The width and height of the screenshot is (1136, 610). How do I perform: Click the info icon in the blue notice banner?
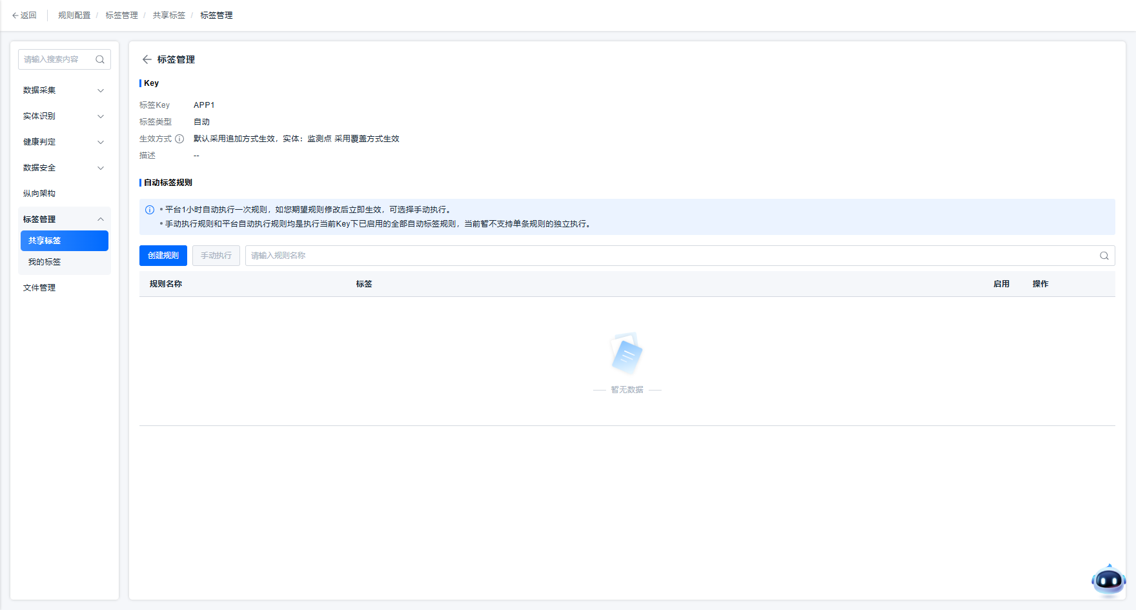coord(150,210)
